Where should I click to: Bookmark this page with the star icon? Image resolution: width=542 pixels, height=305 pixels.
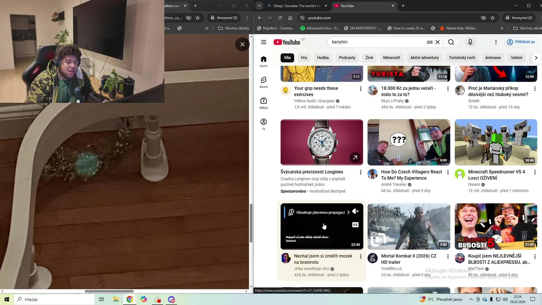point(492,18)
